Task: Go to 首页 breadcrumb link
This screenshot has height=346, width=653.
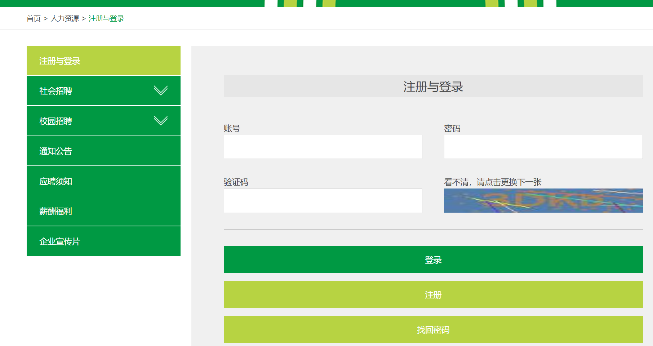Action: (34, 18)
